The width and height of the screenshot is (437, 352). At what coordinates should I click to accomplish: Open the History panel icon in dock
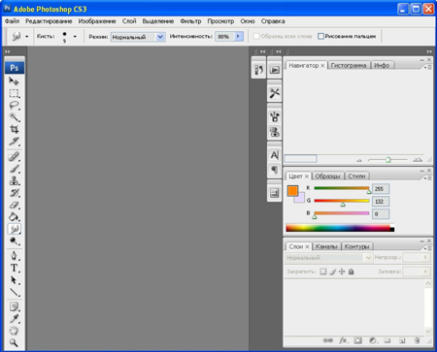[x=258, y=70]
